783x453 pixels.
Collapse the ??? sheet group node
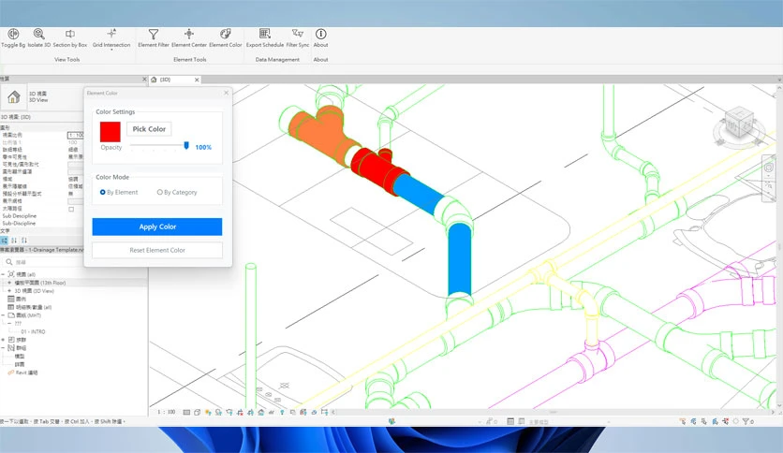click(x=9, y=323)
